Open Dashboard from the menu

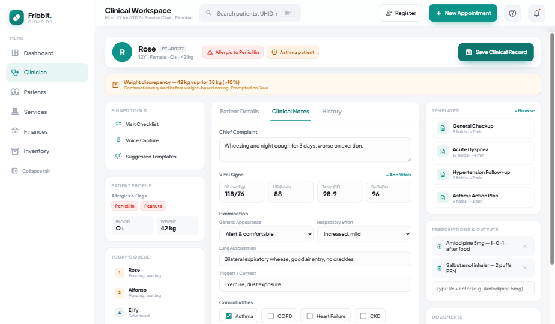(x=47, y=53)
